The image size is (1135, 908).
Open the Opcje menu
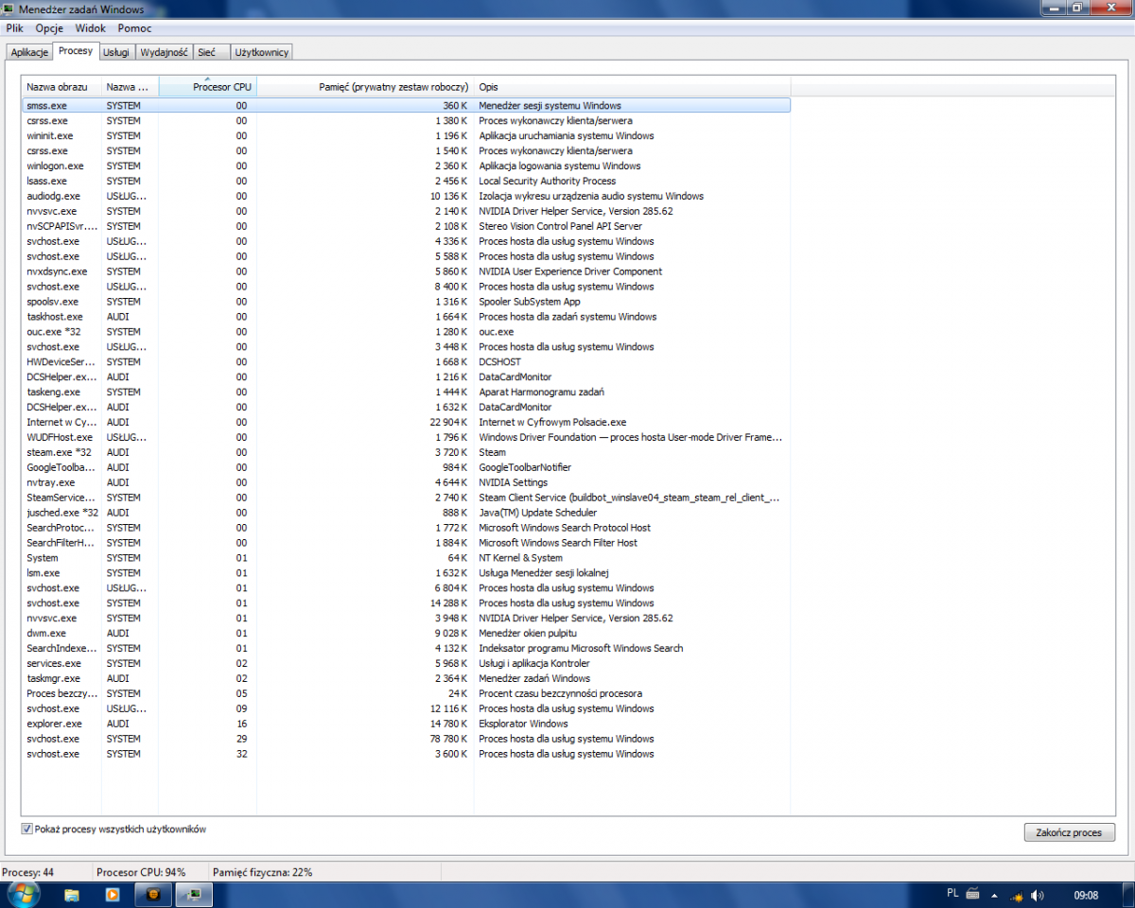coord(49,28)
